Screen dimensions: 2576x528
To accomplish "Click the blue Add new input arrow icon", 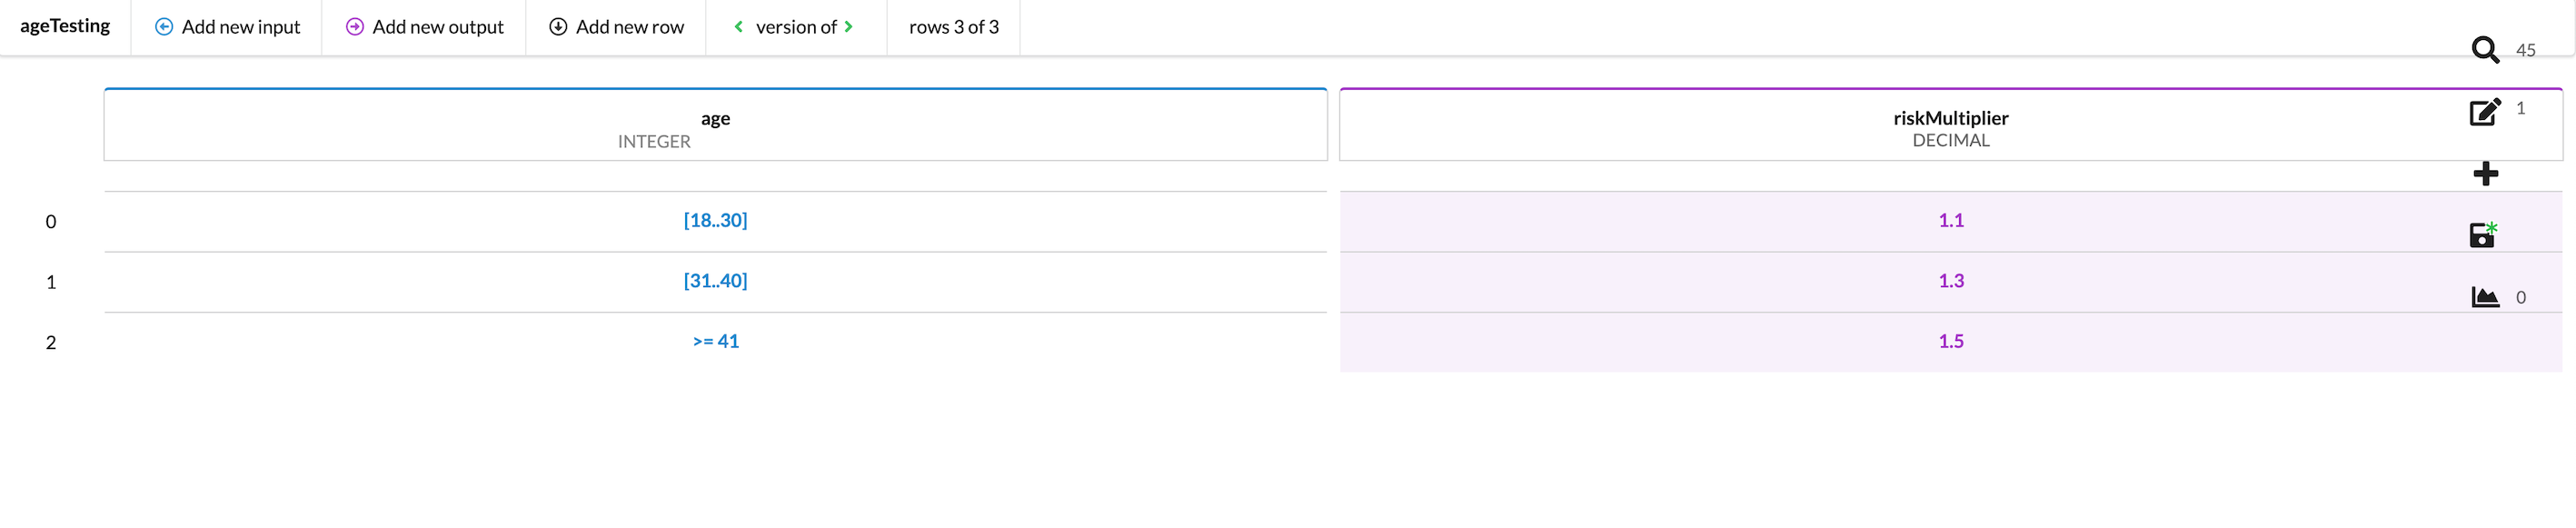I will coord(164,27).
